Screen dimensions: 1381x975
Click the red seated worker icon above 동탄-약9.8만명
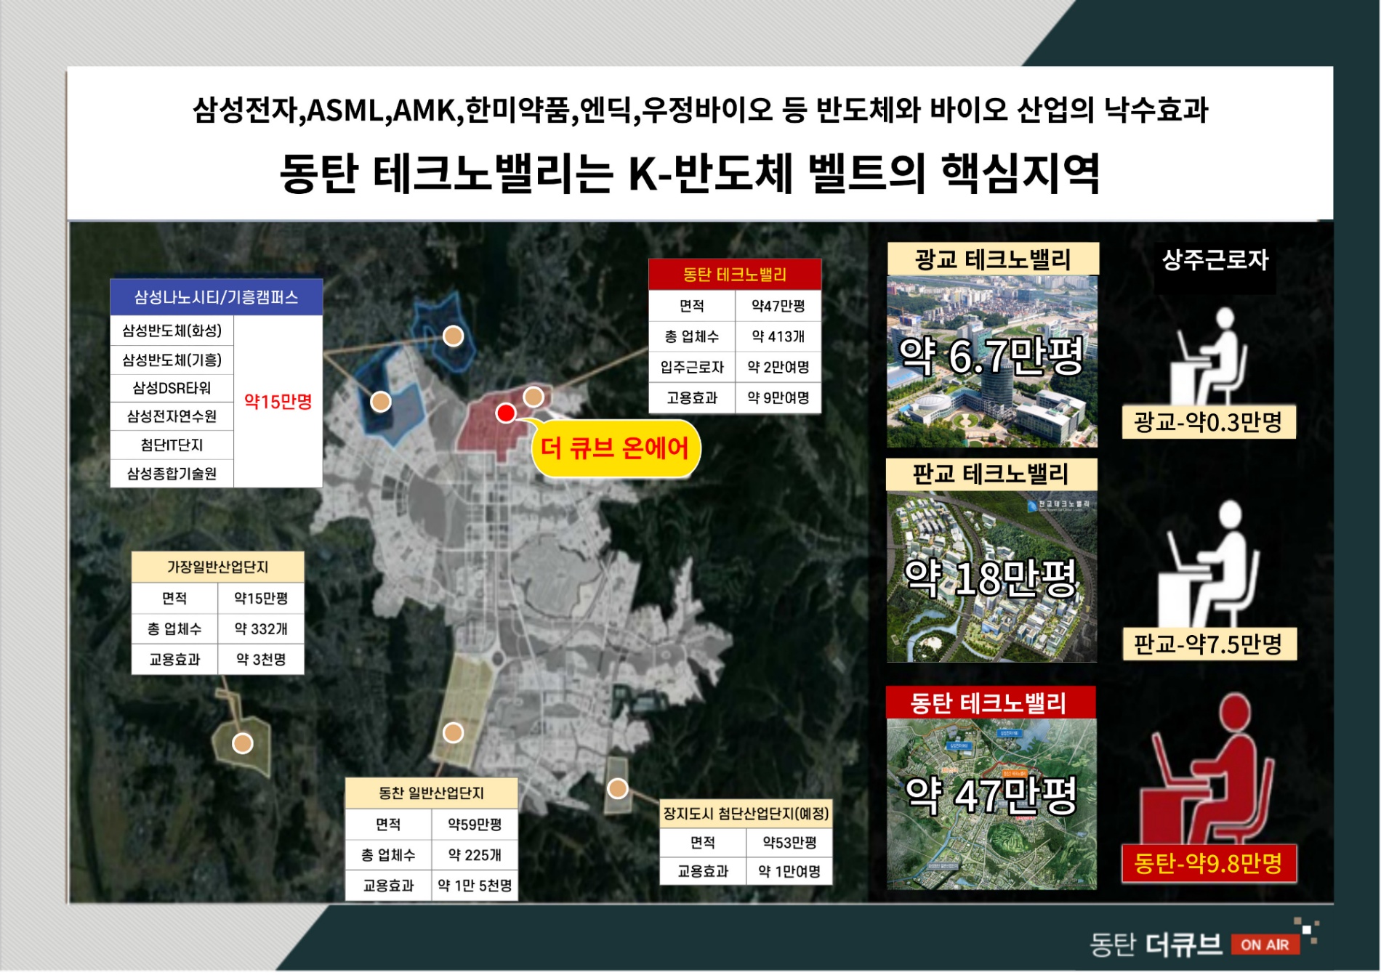1207,769
